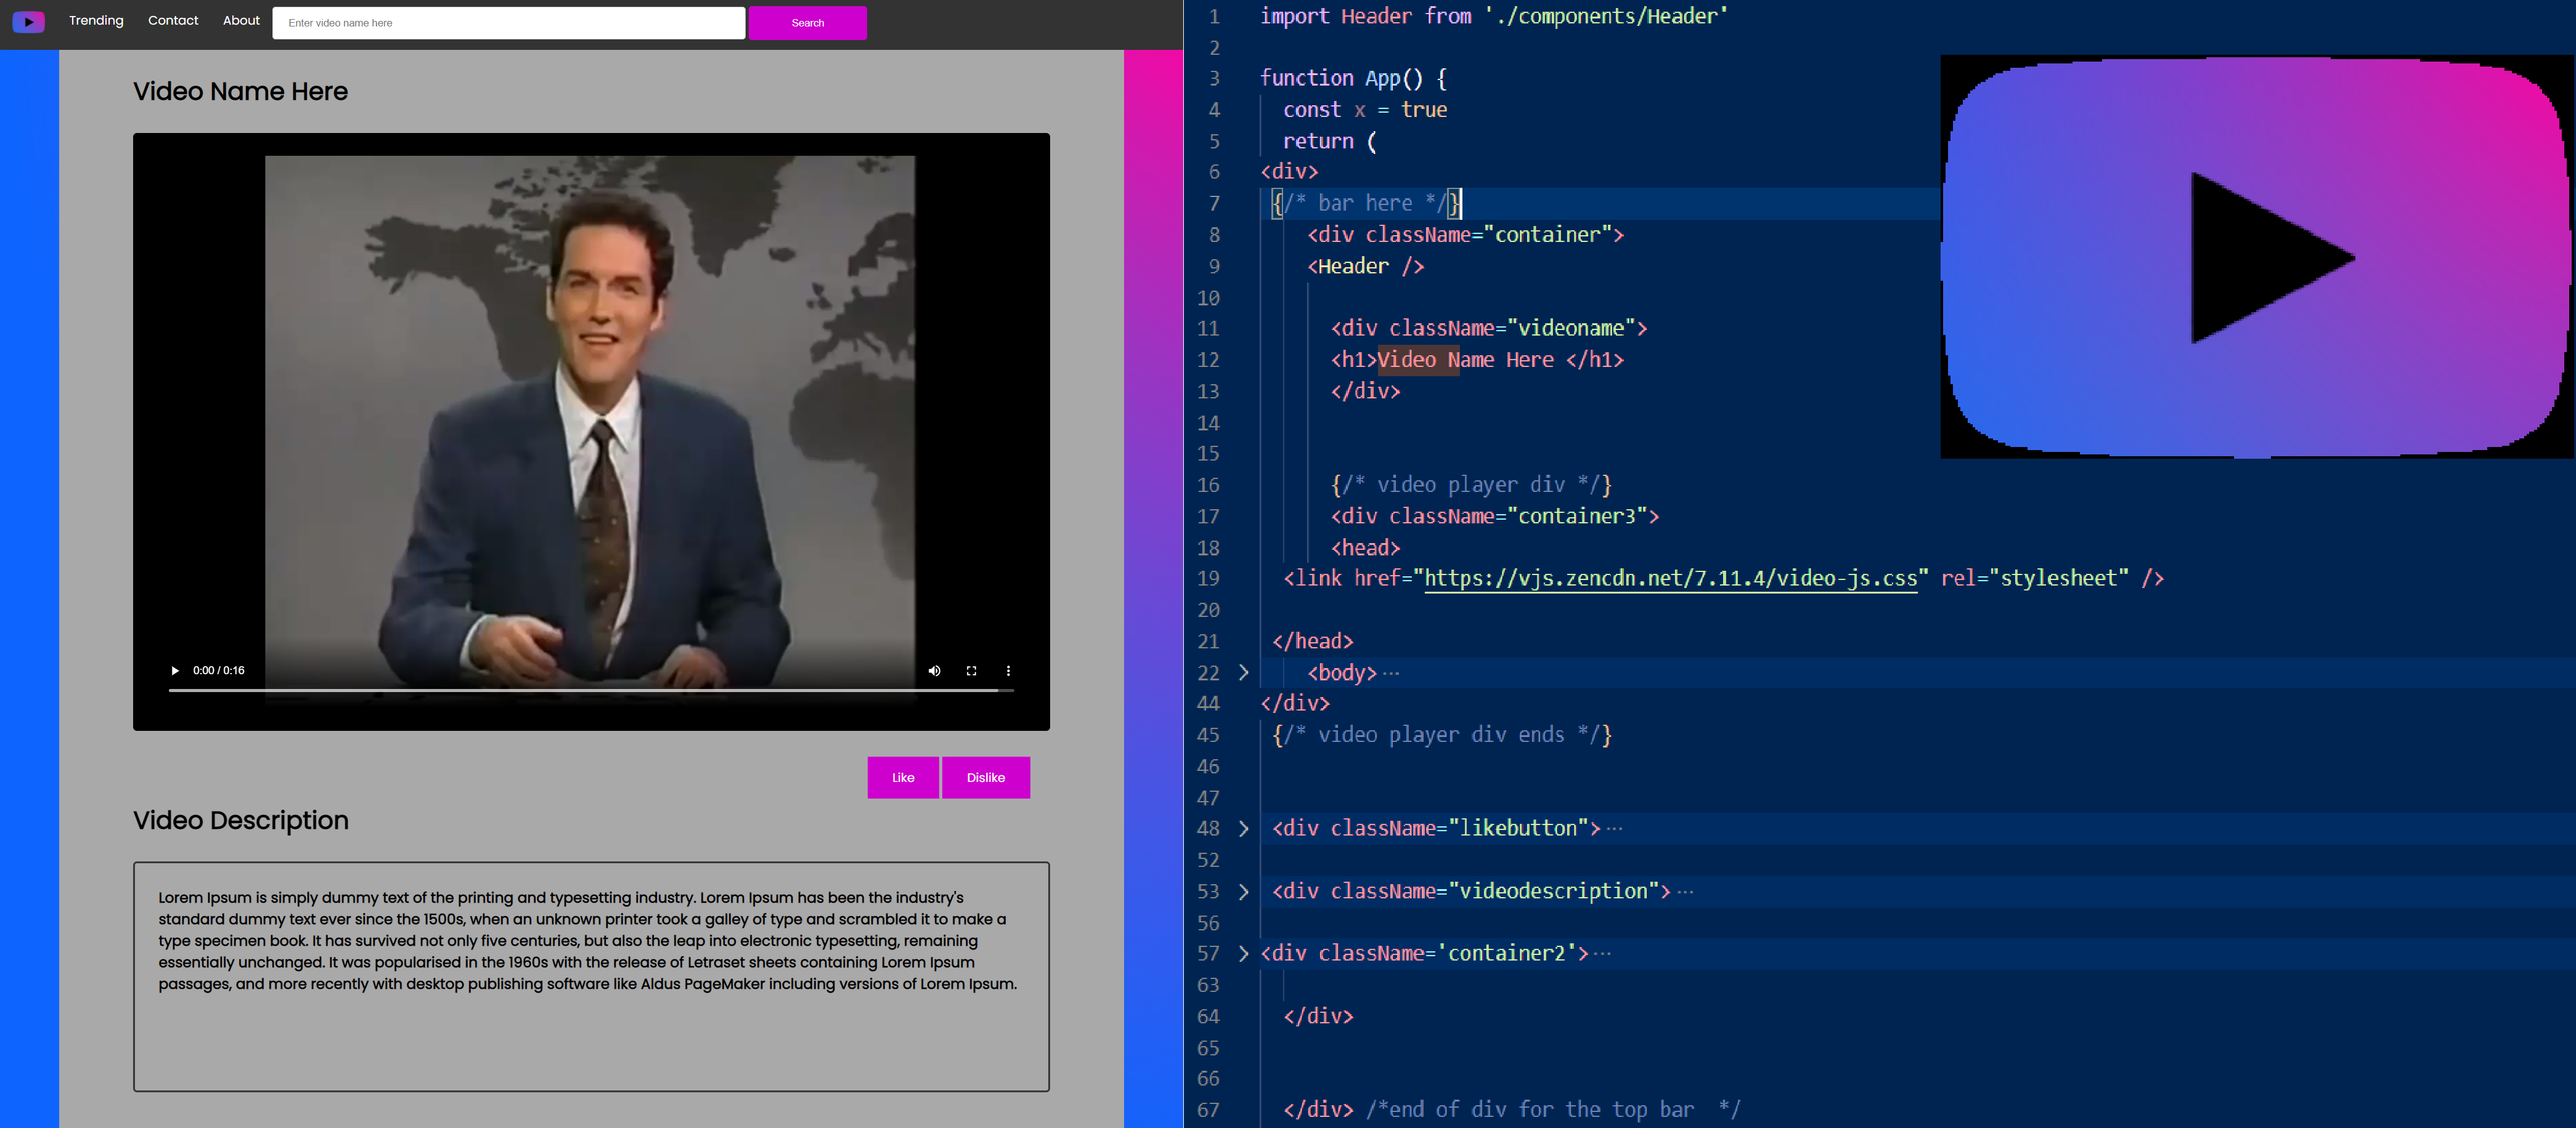Click the 'Video Name Here' page heading

(x=240, y=91)
